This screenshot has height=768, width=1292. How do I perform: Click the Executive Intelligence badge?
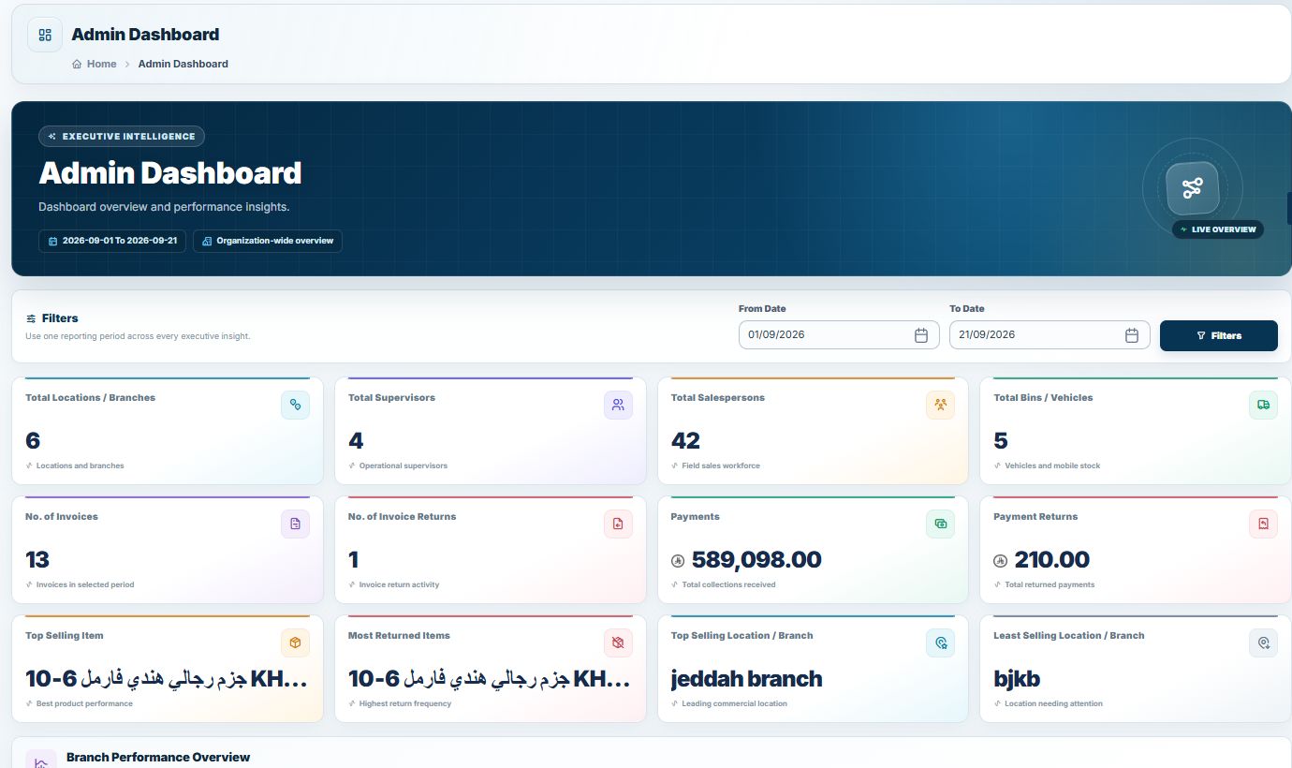point(122,137)
